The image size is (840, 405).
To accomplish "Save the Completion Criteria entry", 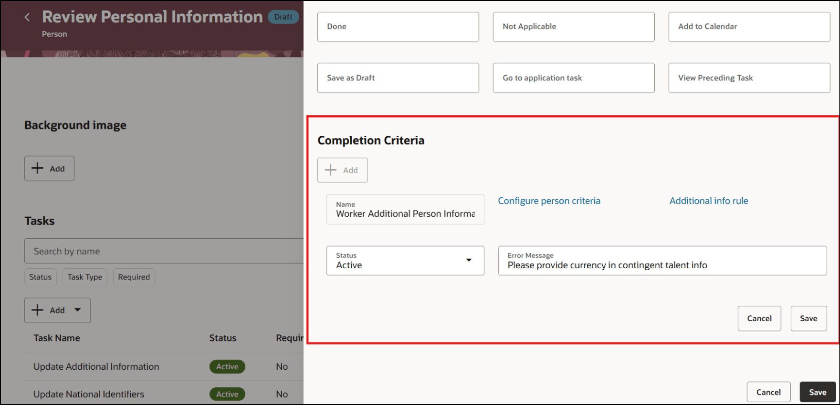I will click(x=808, y=318).
